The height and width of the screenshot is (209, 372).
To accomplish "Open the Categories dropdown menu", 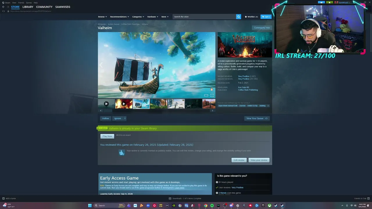I will tap(138, 17).
